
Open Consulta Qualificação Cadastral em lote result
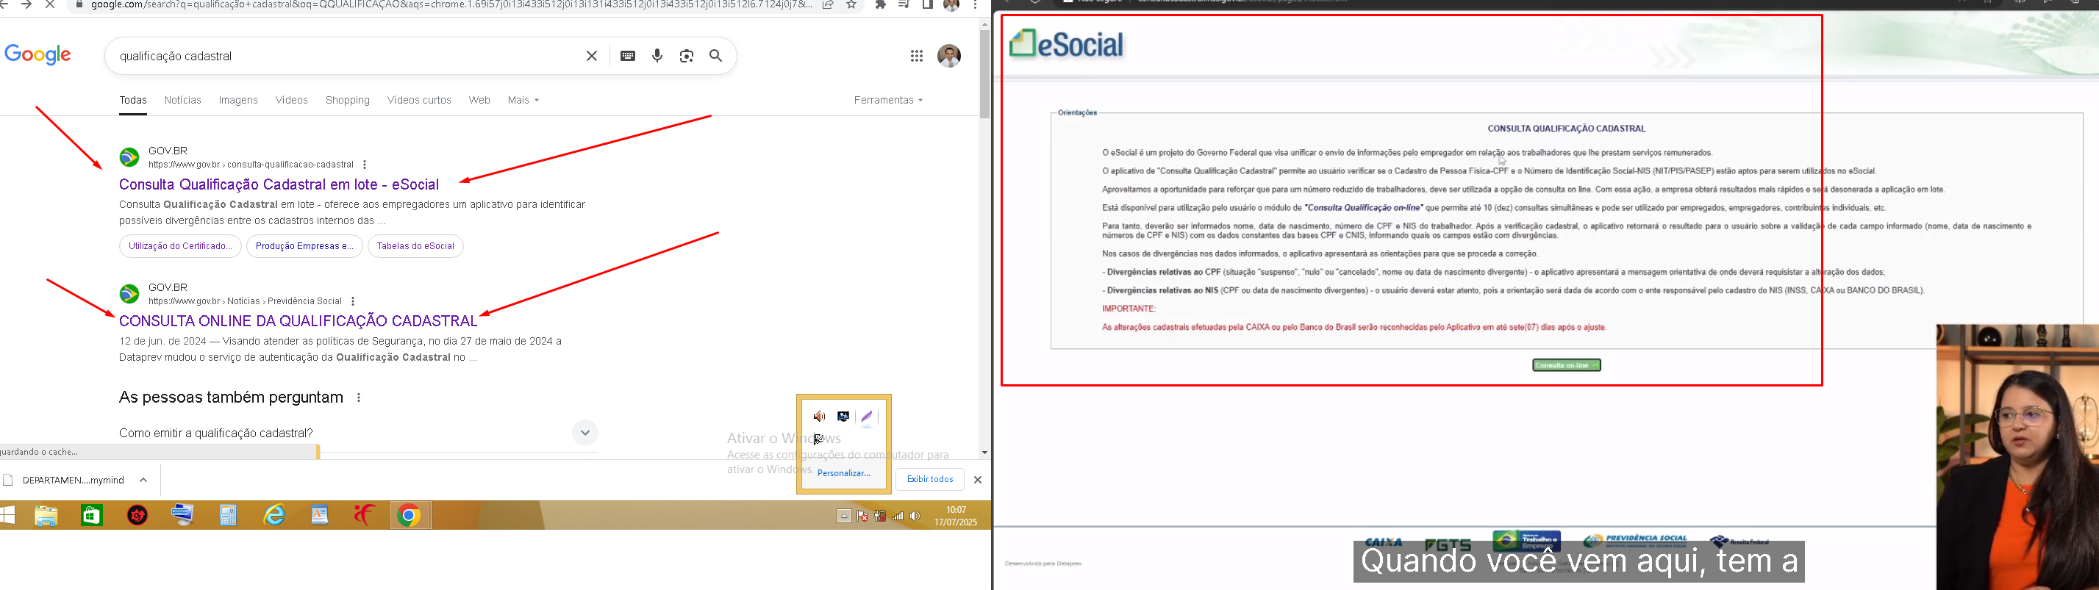click(279, 184)
